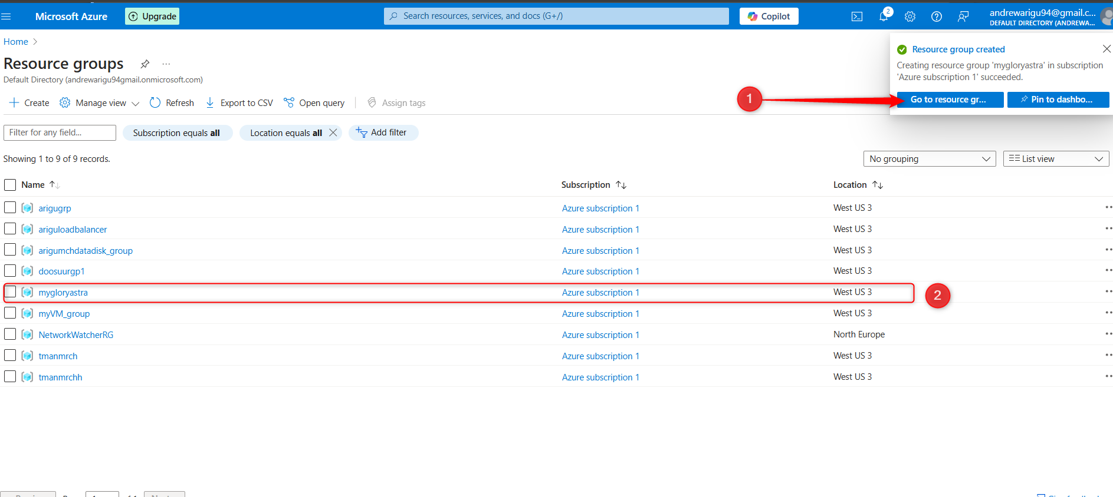Click the Home breadcrumb link
Screen dimensions: 1113x497
click(x=16, y=42)
